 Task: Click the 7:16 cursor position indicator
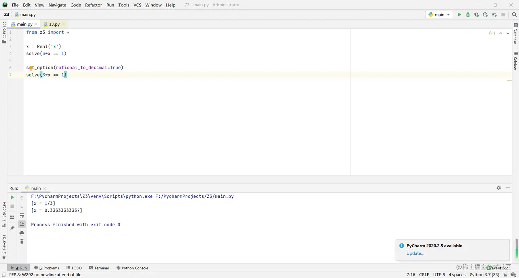point(411,275)
